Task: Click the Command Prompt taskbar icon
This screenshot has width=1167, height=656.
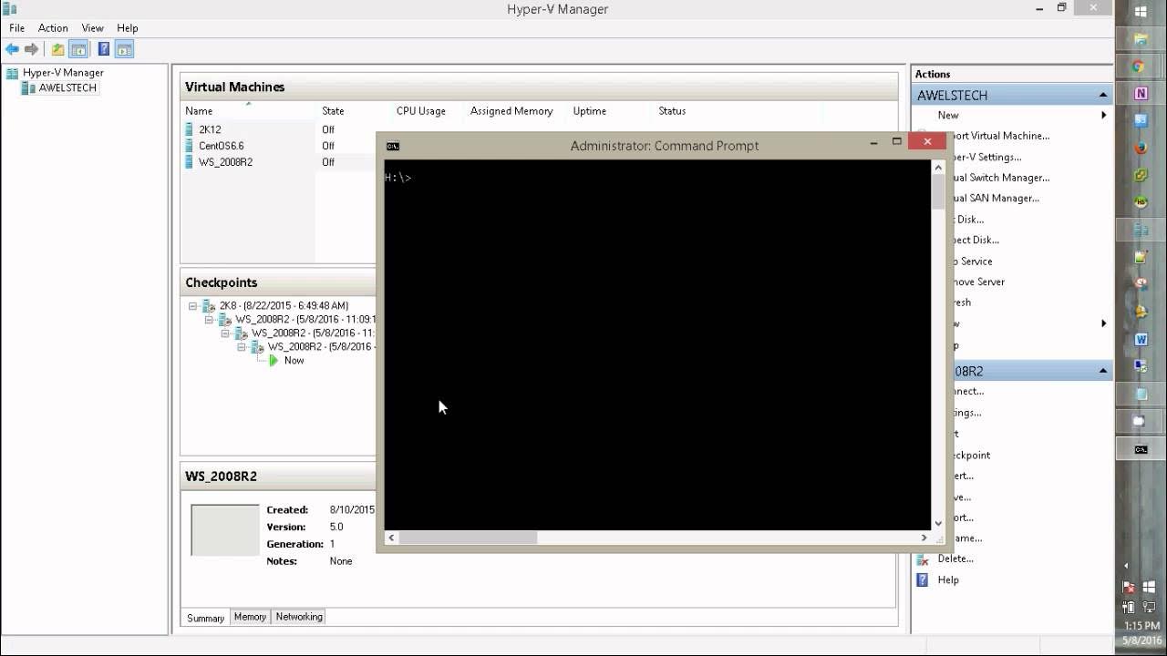Action: [x=1141, y=449]
